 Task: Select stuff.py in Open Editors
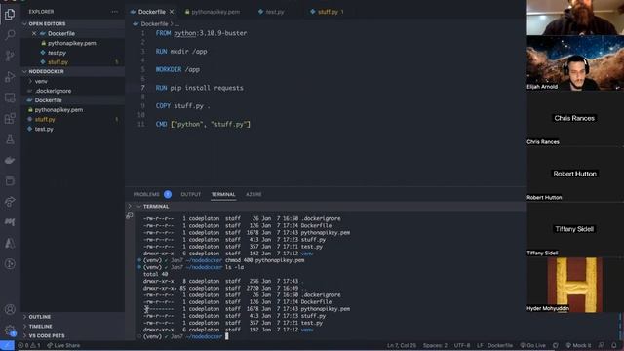pyautogui.click(x=58, y=62)
